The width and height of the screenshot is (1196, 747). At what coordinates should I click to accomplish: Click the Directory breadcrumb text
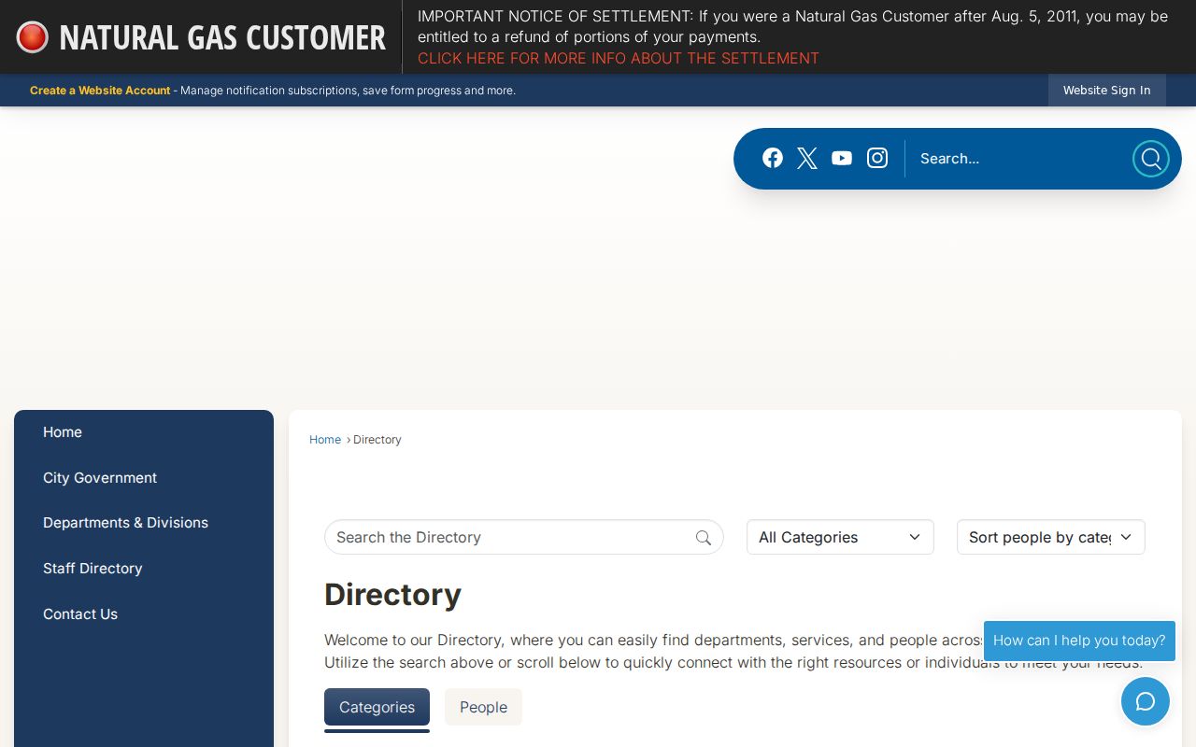pyautogui.click(x=377, y=440)
